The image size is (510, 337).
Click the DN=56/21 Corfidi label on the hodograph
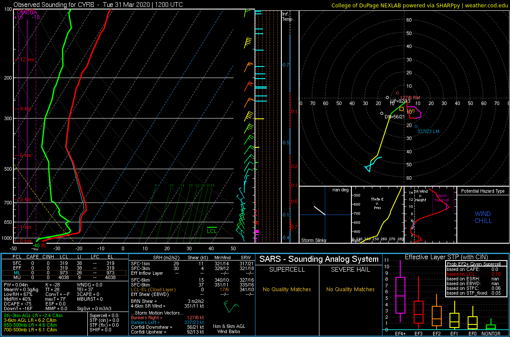(394, 117)
